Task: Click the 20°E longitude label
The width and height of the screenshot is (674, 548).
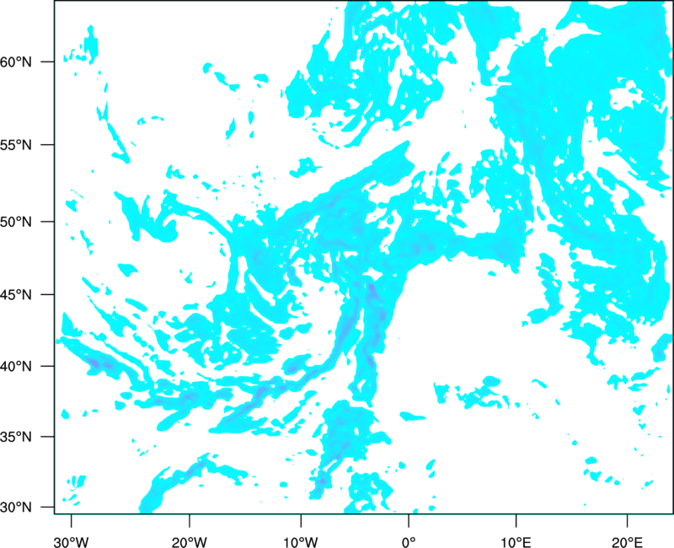Action: click(627, 542)
